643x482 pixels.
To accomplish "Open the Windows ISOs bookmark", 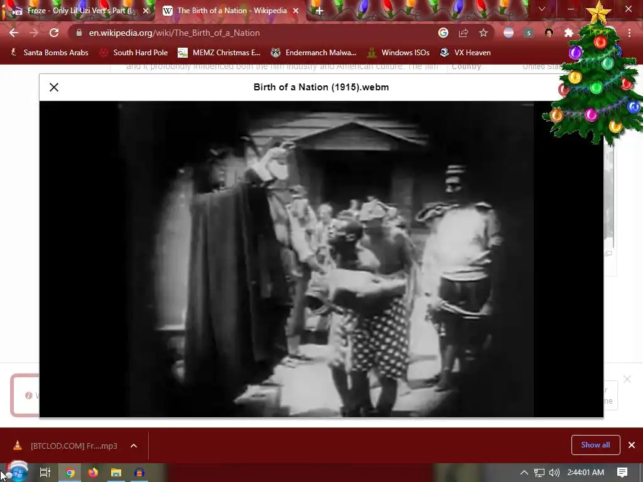I will (399, 53).
